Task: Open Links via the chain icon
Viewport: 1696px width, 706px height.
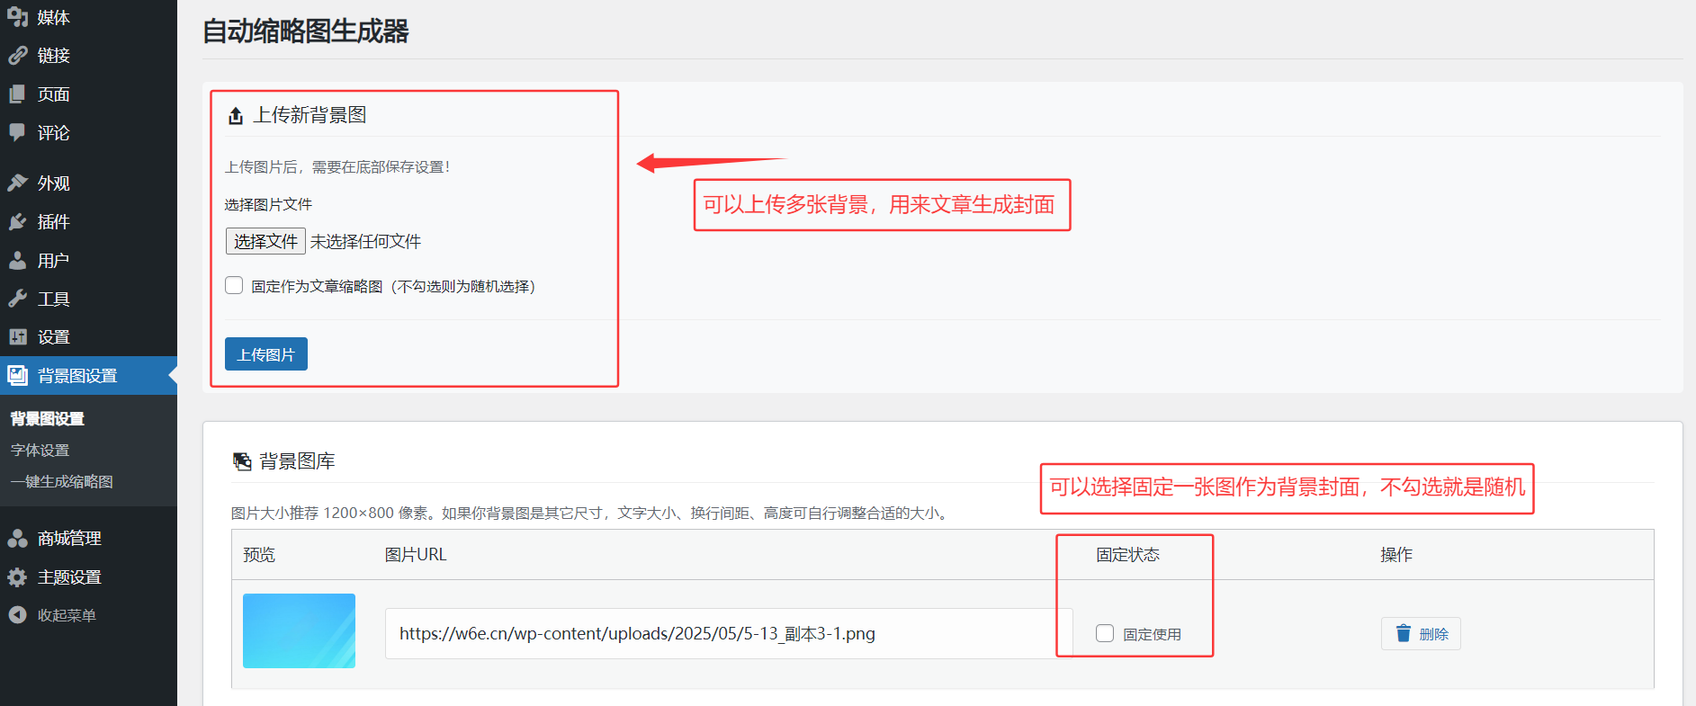Action: click(17, 56)
